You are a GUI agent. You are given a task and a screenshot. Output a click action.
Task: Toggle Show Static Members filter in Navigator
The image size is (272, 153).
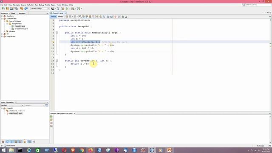tap(11, 142)
